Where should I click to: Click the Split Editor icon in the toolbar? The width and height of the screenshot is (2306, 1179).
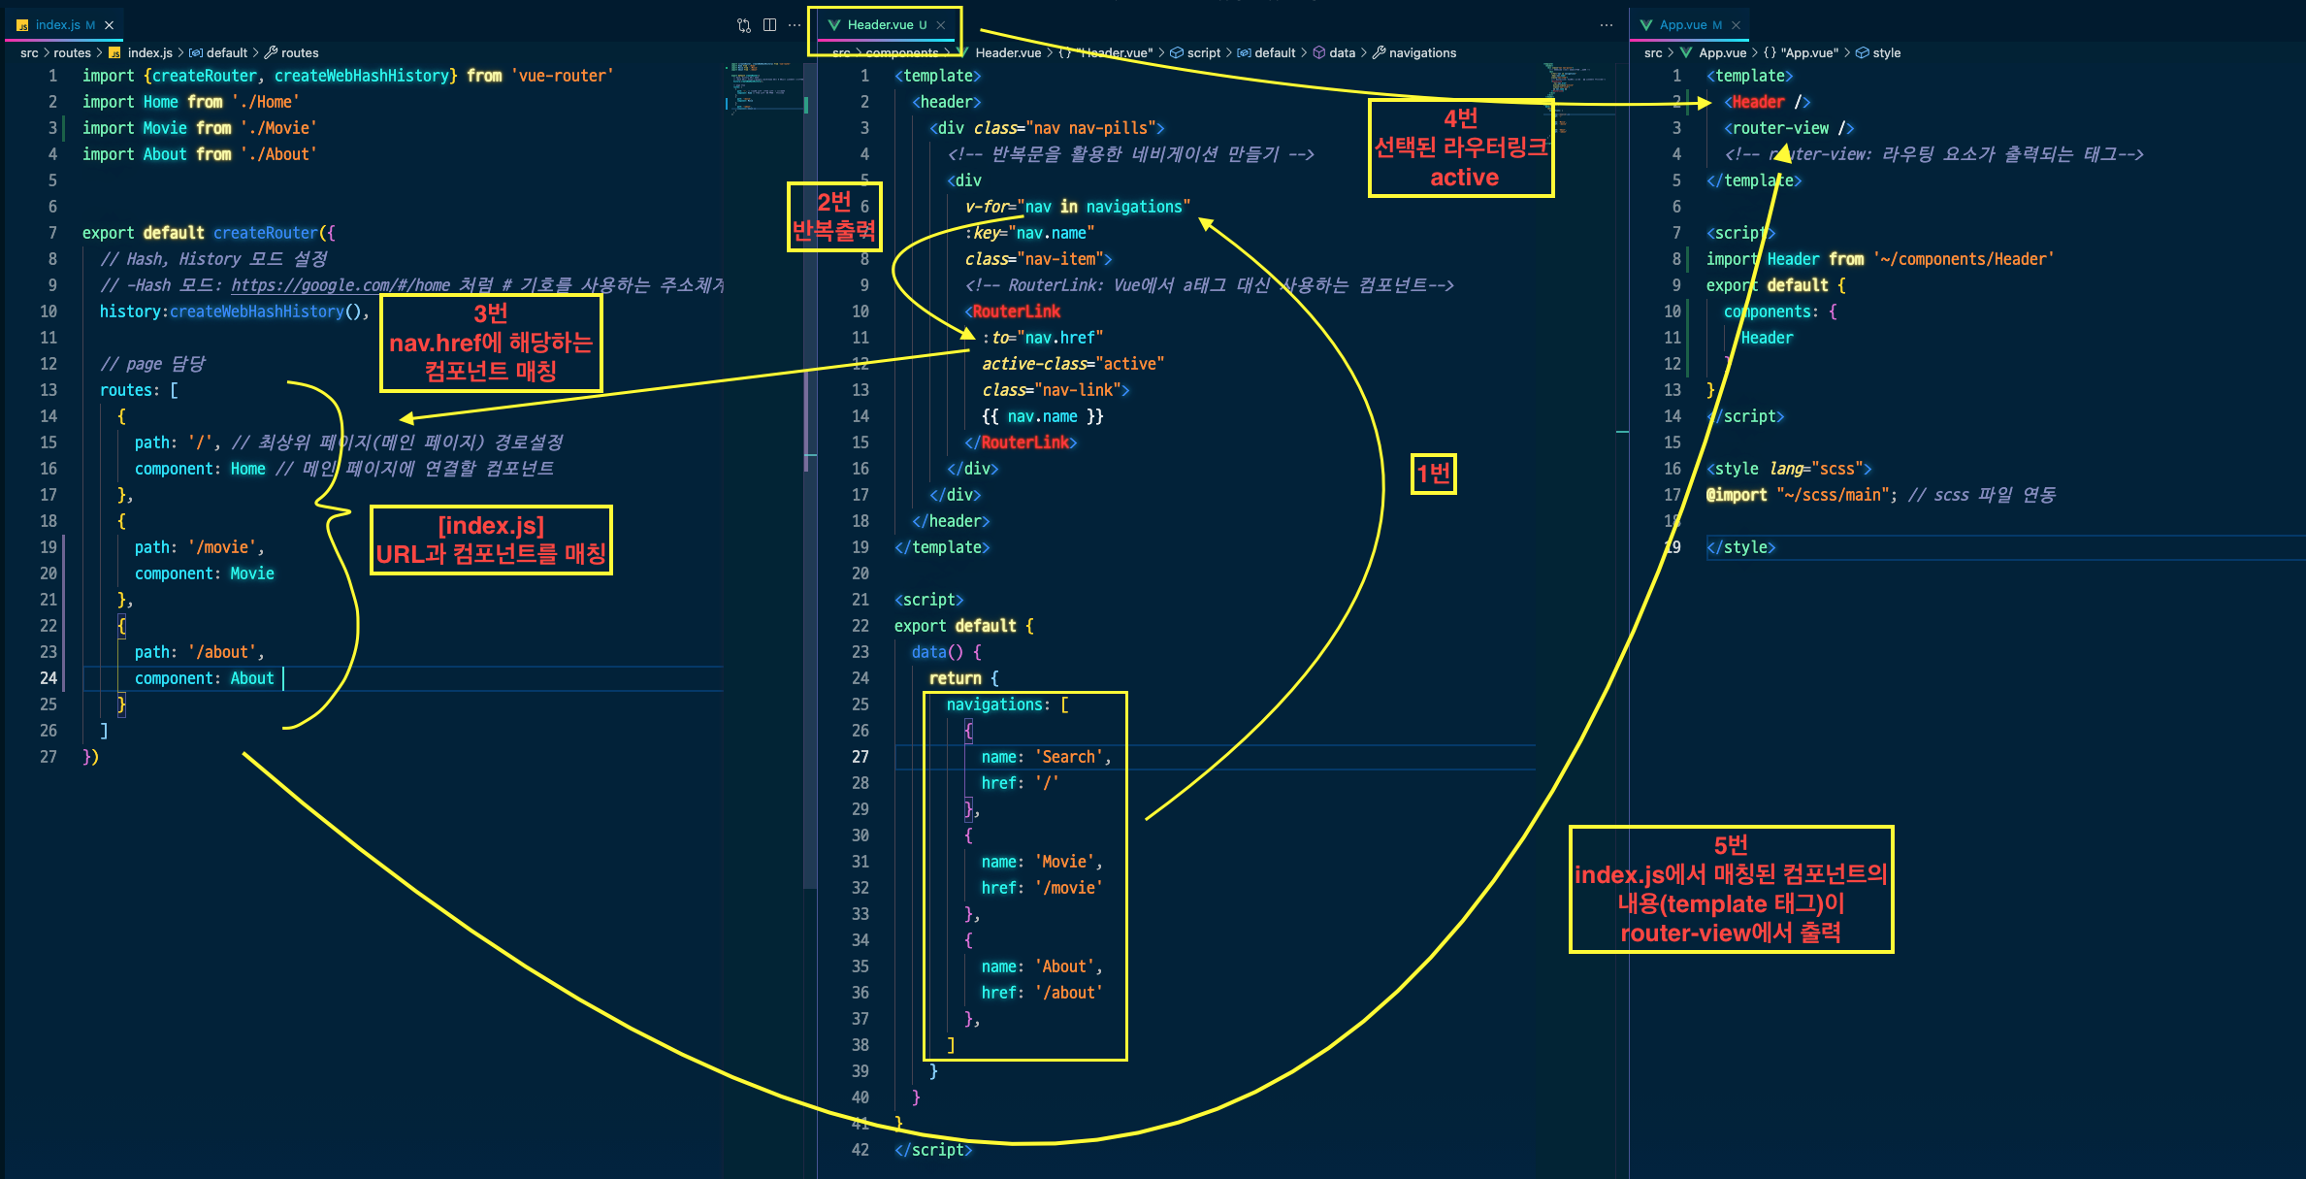[769, 23]
